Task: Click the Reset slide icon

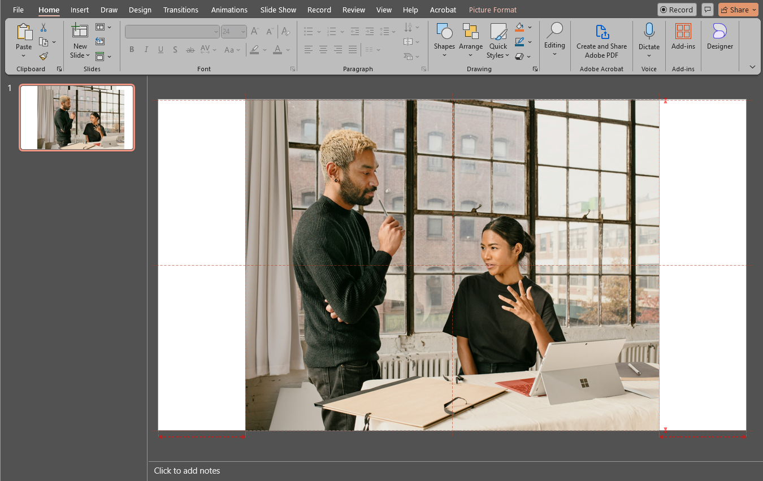Action: [x=100, y=41]
